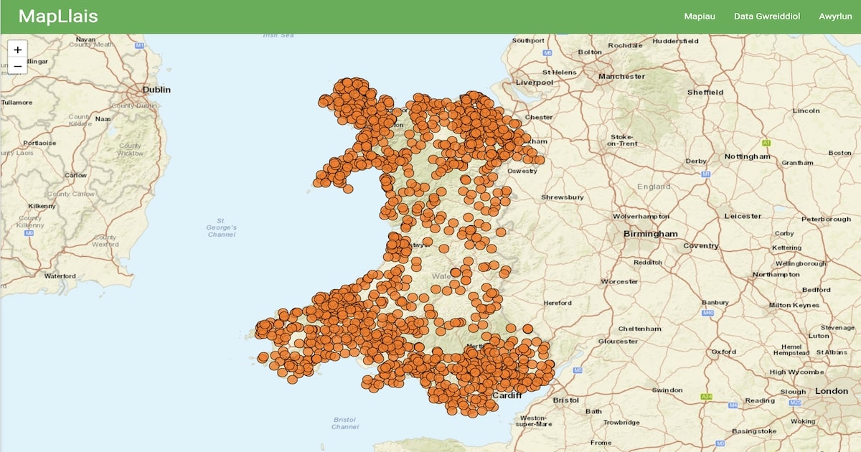The height and width of the screenshot is (452, 861).
Task: Click the Huddersfield map label
Action: coord(676,41)
